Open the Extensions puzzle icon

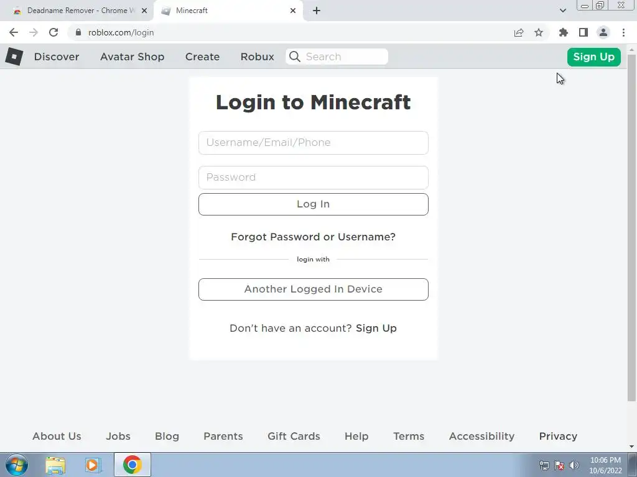[x=564, y=32]
